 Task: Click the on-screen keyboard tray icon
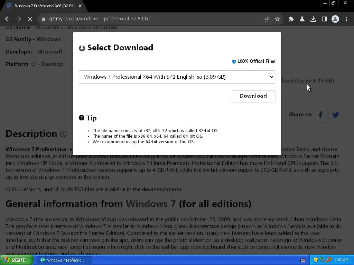tap(303, 260)
